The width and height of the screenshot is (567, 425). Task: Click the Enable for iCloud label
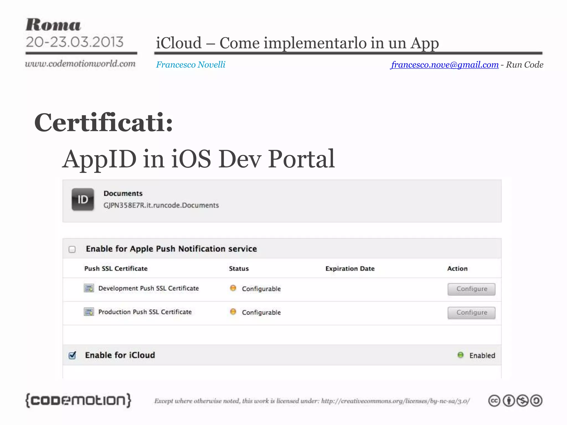pos(120,355)
